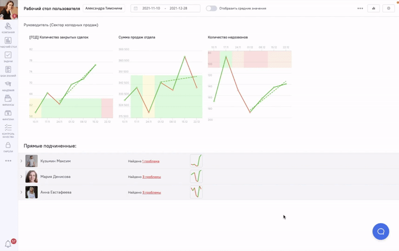
Task: Open Финансы sidebar section
Action: coord(8,100)
